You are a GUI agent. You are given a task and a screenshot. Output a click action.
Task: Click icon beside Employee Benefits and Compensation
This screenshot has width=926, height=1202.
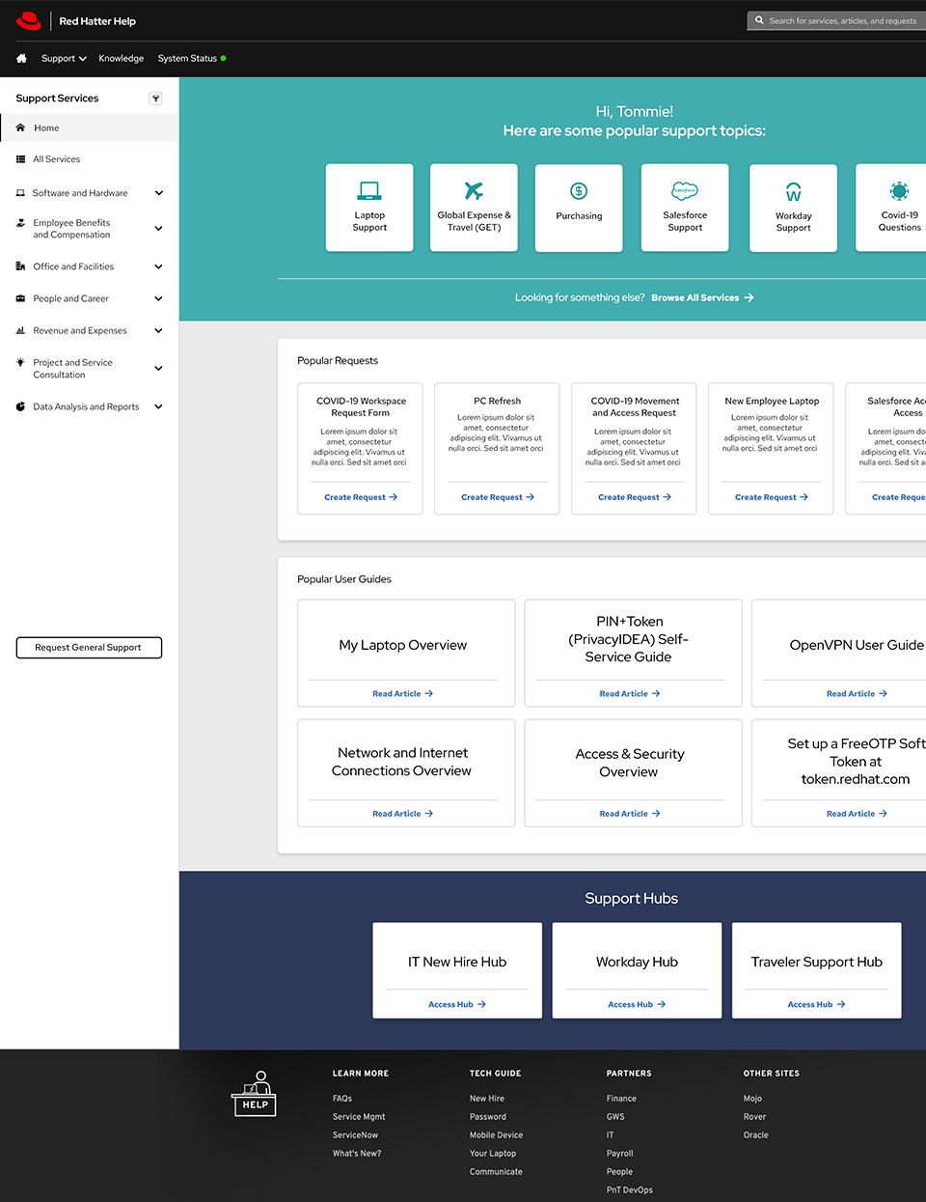coord(20,223)
